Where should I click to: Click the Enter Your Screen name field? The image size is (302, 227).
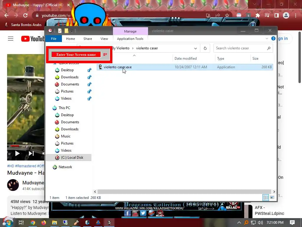pyautogui.click(x=76, y=55)
